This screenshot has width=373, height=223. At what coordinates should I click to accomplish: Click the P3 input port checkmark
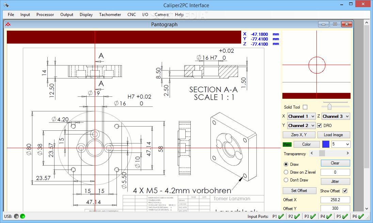(x=313, y=216)
